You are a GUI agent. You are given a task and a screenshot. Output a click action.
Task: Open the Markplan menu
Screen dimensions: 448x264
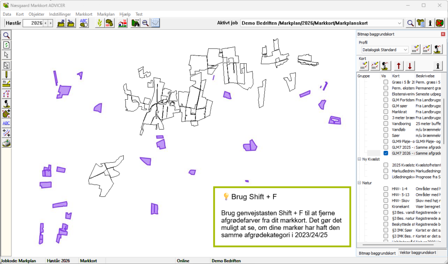click(x=105, y=14)
